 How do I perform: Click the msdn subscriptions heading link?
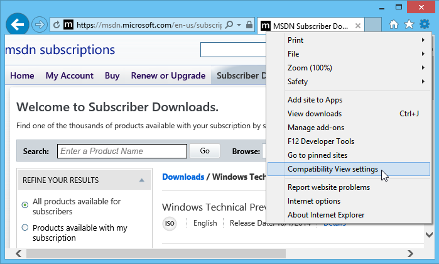coord(60,50)
